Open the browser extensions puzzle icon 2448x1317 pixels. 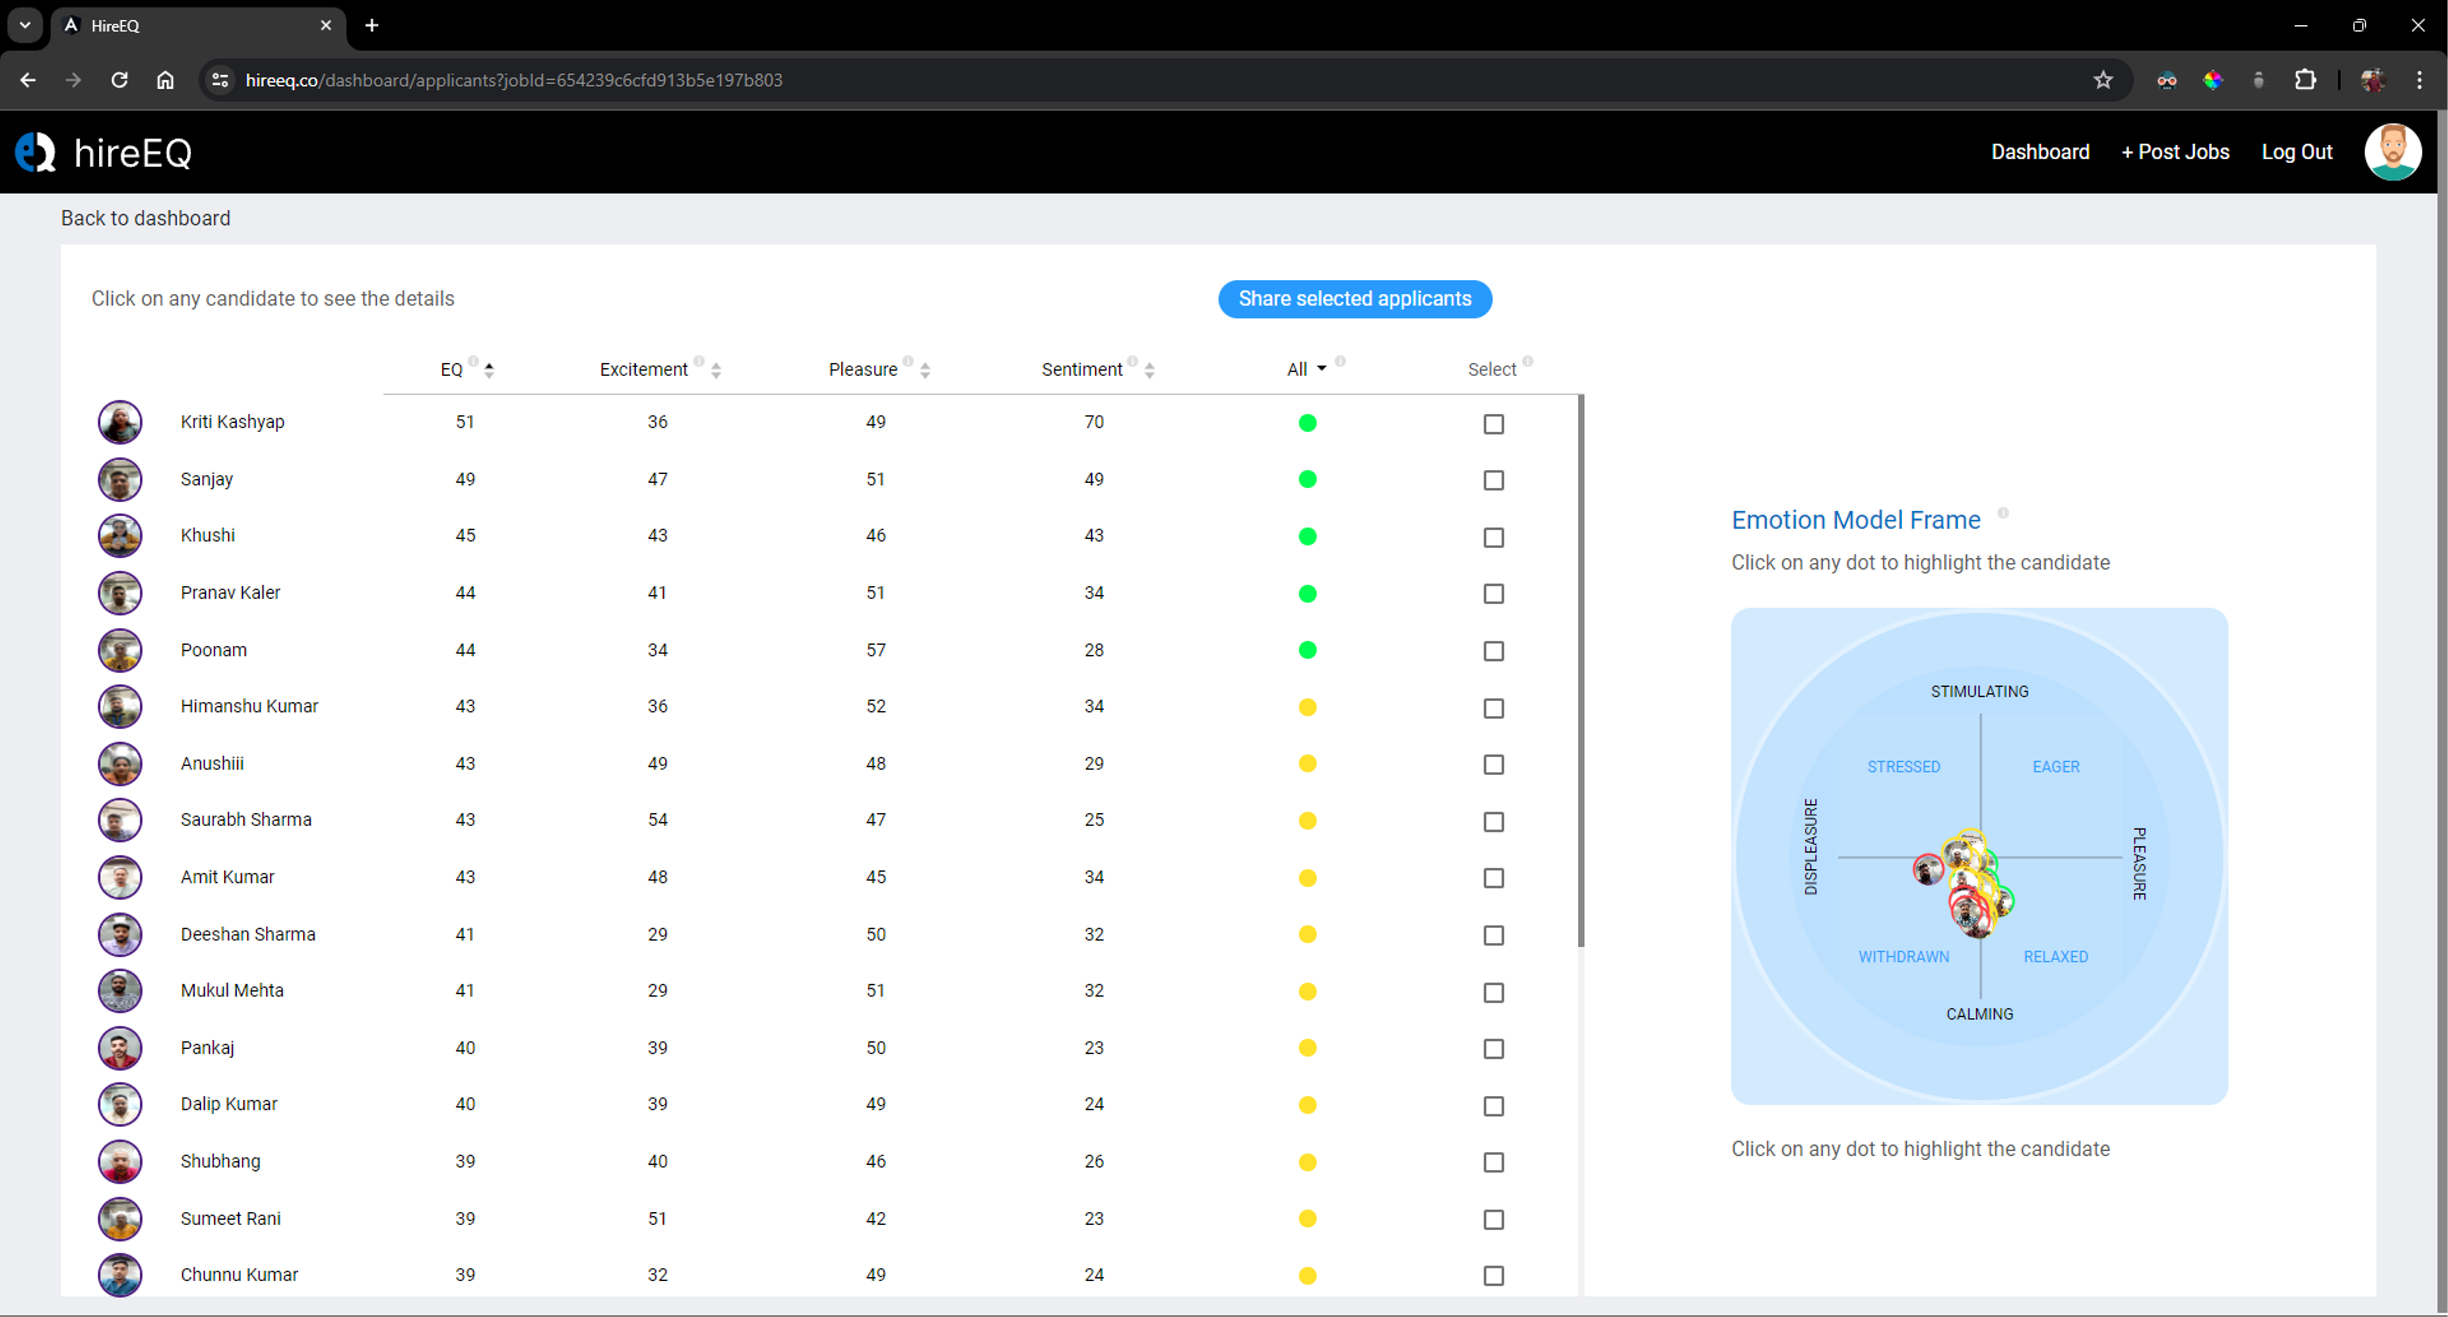click(2305, 80)
